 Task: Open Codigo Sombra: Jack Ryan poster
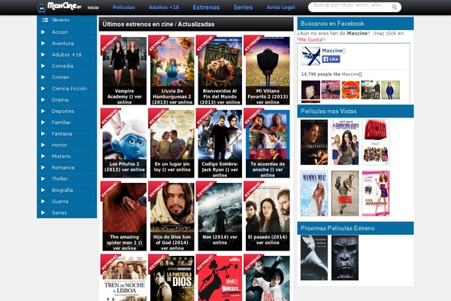219,144
